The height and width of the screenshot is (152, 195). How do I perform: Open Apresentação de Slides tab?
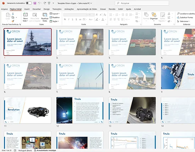click(87, 9)
